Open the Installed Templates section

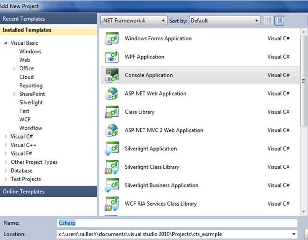coord(48,30)
